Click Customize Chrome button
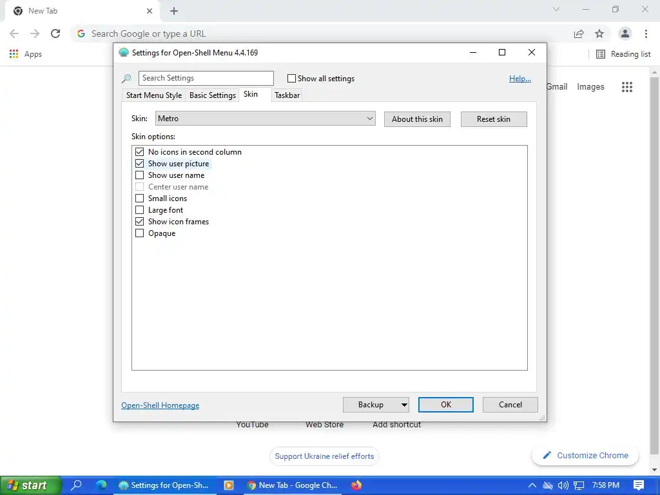The width and height of the screenshot is (660, 495). 585,456
